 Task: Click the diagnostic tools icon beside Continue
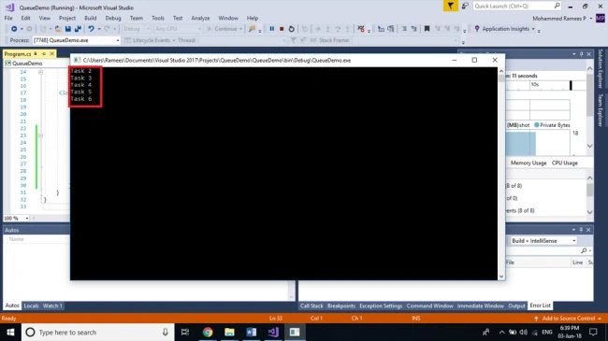click(x=252, y=29)
